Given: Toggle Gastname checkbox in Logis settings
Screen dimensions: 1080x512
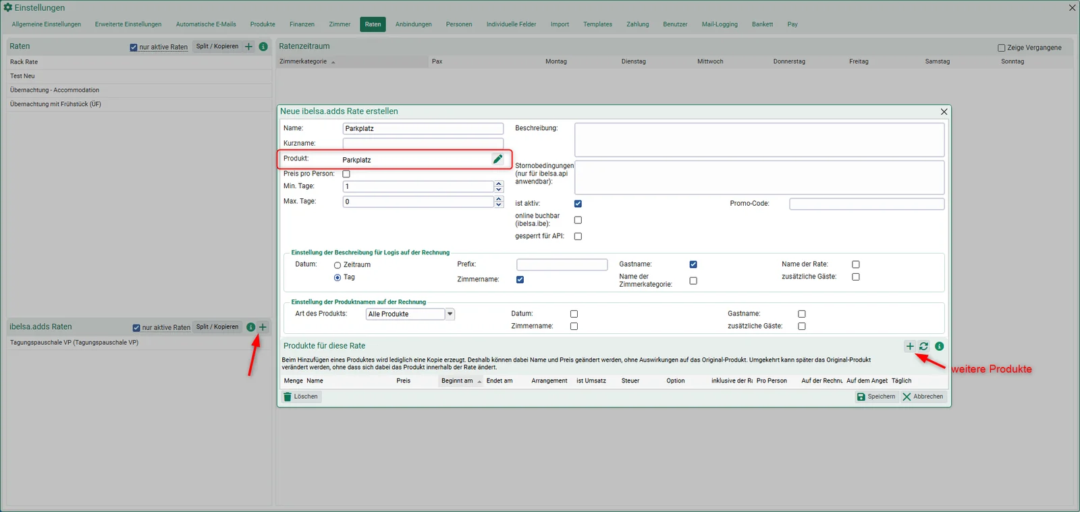Looking at the screenshot, I should coord(693,264).
